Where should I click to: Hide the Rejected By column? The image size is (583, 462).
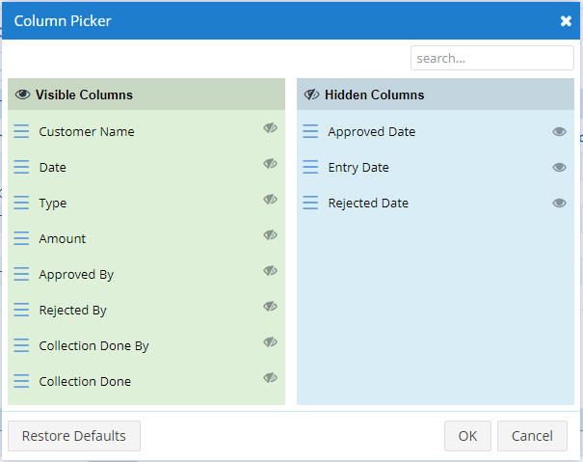pyautogui.click(x=271, y=307)
